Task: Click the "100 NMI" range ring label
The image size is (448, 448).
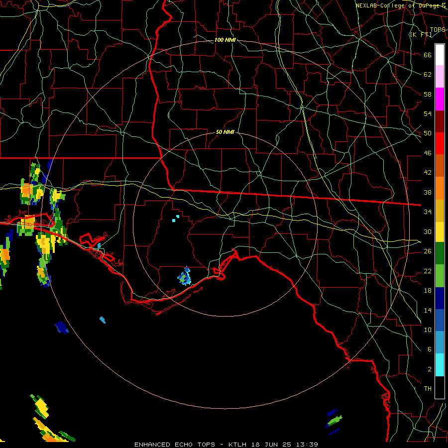Action: [x=225, y=40]
